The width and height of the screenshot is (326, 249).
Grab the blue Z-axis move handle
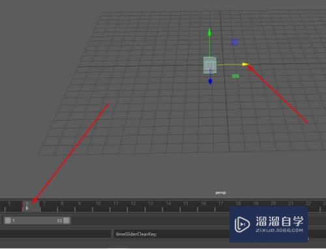210,81
